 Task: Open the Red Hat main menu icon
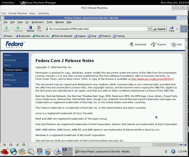tap(5, 152)
